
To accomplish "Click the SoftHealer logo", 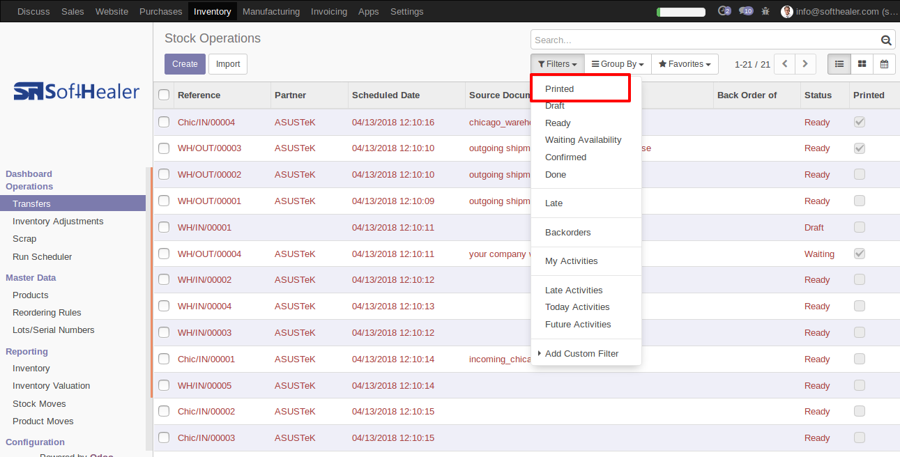I will coord(77,91).
